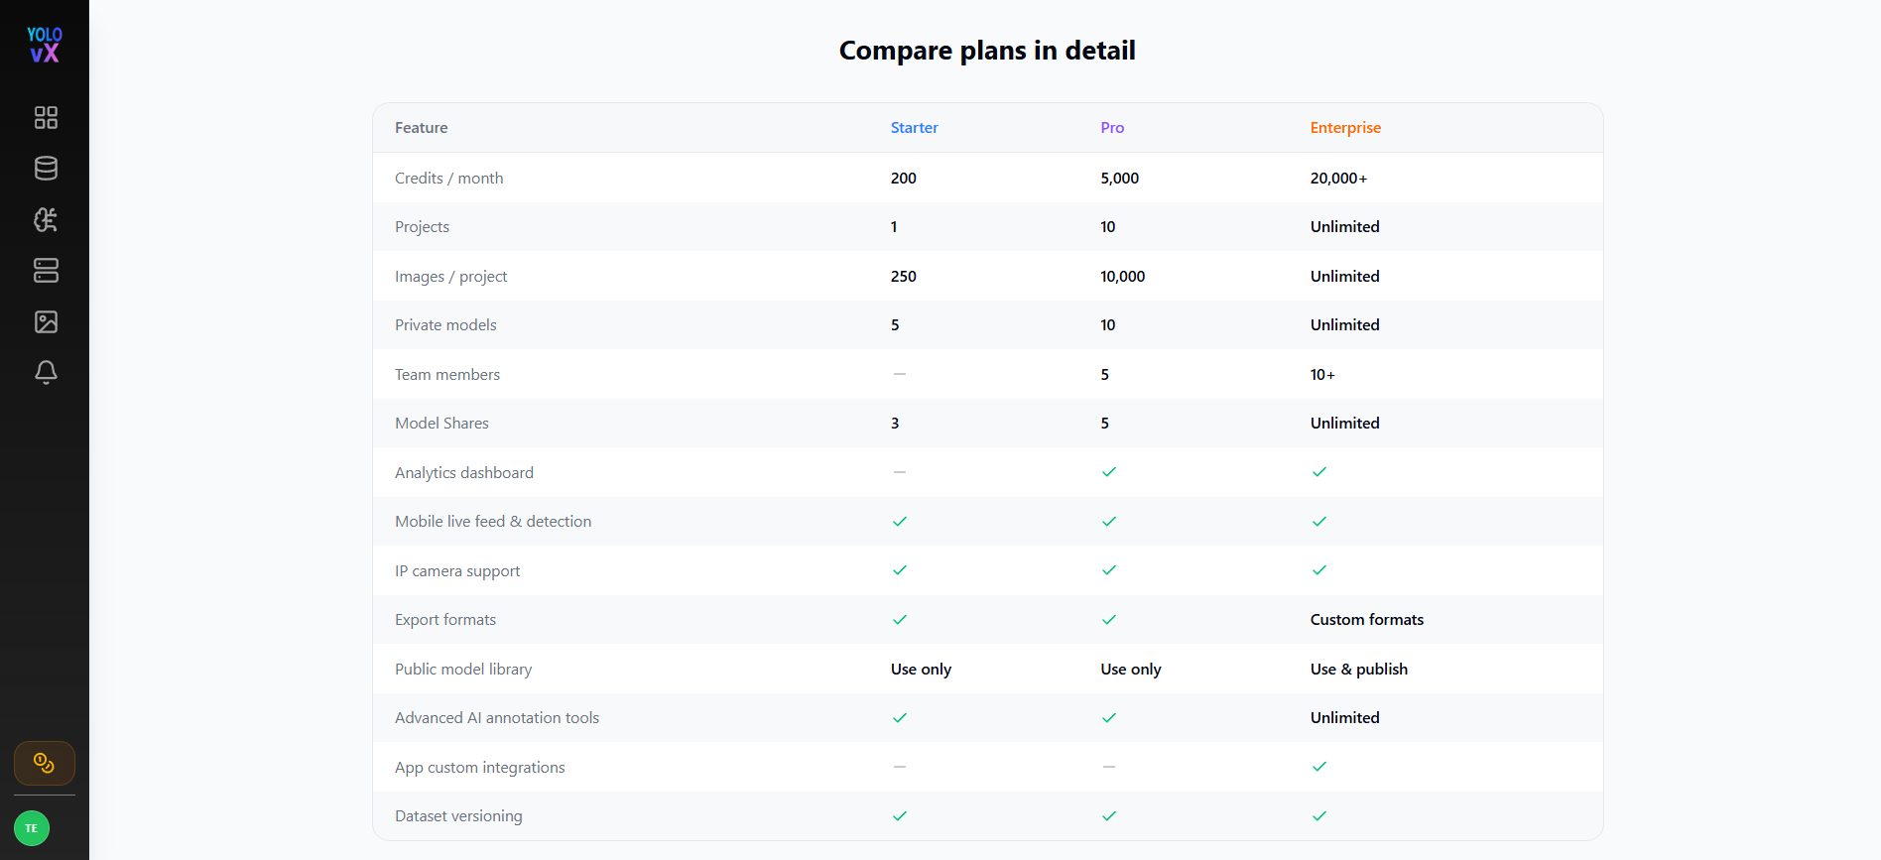Click the IP camera support label
The image size is (1881, 860).
(457, 571)
